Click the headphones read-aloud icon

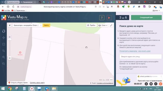click(x=100, y=7)
